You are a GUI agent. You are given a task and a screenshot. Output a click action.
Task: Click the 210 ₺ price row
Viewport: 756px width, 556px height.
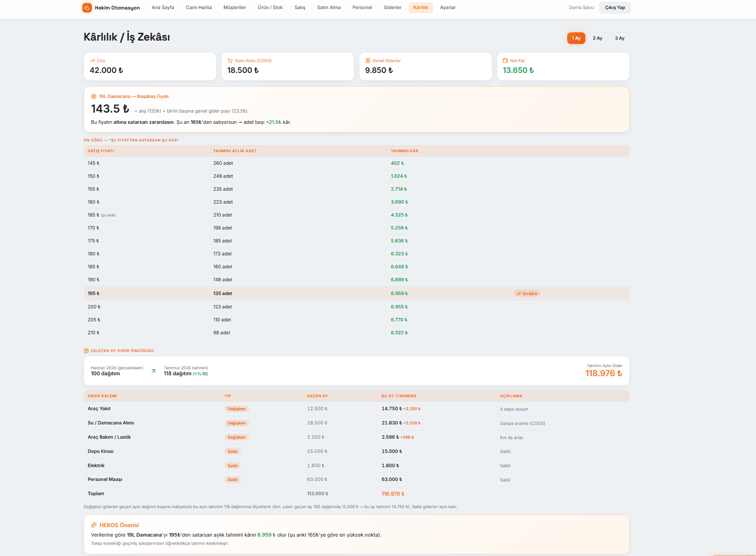(356, 333)
